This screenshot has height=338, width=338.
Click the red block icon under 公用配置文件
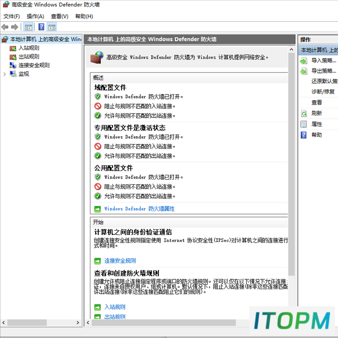click(98, 186)
